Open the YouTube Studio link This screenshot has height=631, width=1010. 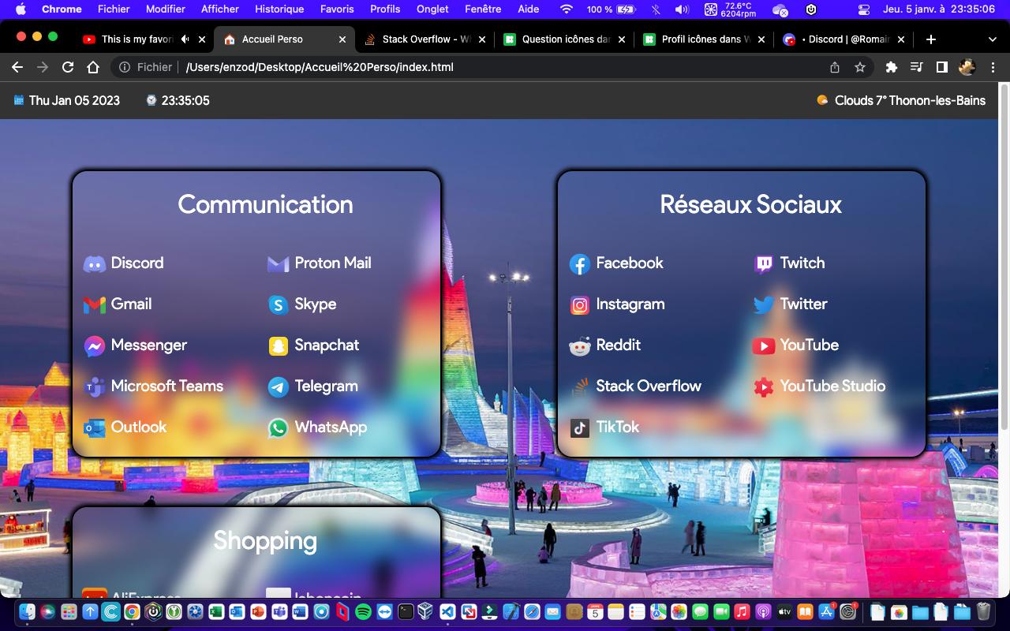832,386
